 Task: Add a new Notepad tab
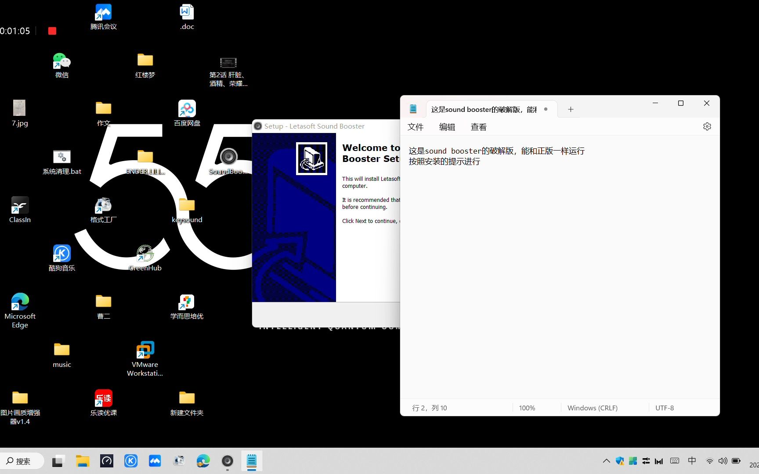click(x=571, y=109)
